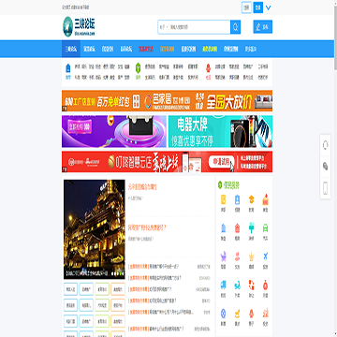Click the blue scissors service icon
This screenshot has width=337, height=337.
(x=266, y=256)
